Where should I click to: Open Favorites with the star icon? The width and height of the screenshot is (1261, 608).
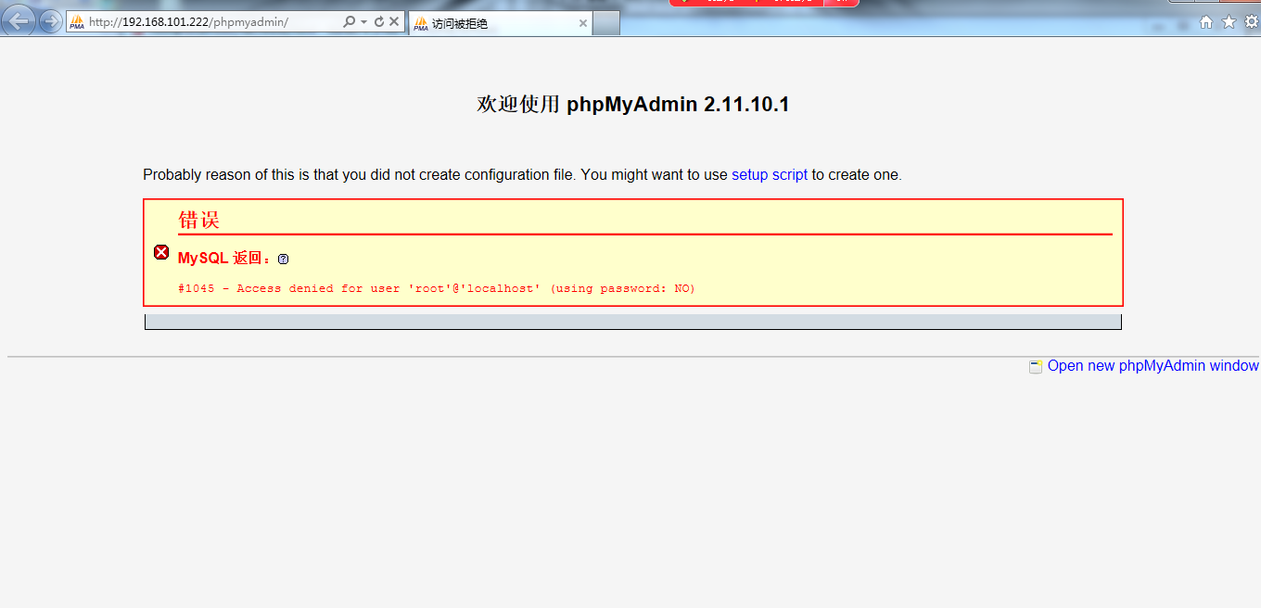coord(1229,22)
